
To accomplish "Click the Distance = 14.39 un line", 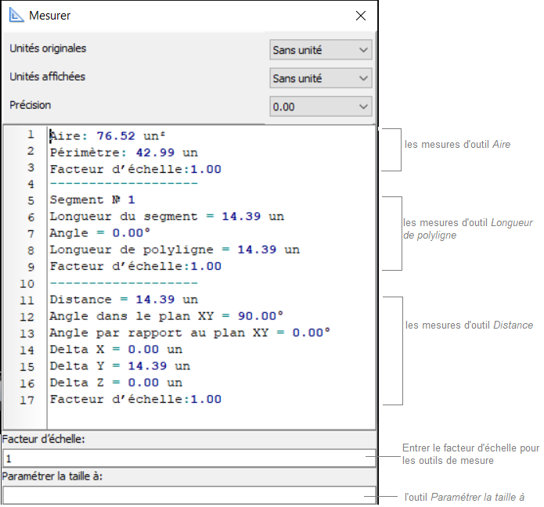I will pyautogui.click(x=123, y=300).
